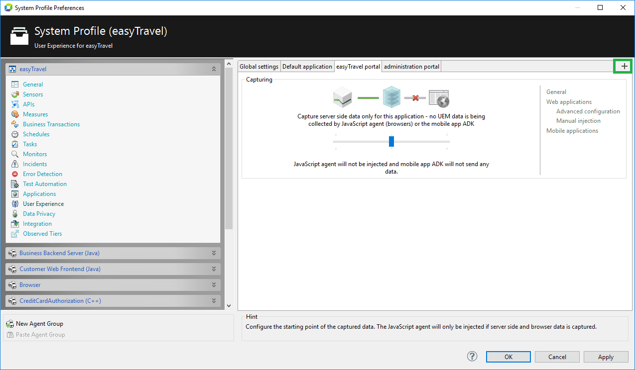Select User Experience in sidebar
This screenshot has height=370, width=635.
click(43, 204)
